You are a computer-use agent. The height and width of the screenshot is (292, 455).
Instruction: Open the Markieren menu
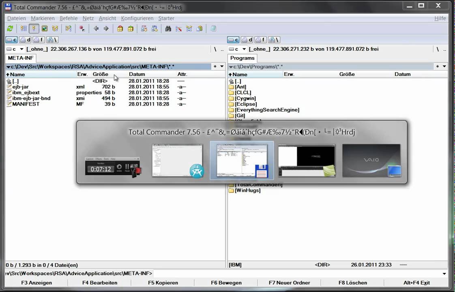[43, 18]
